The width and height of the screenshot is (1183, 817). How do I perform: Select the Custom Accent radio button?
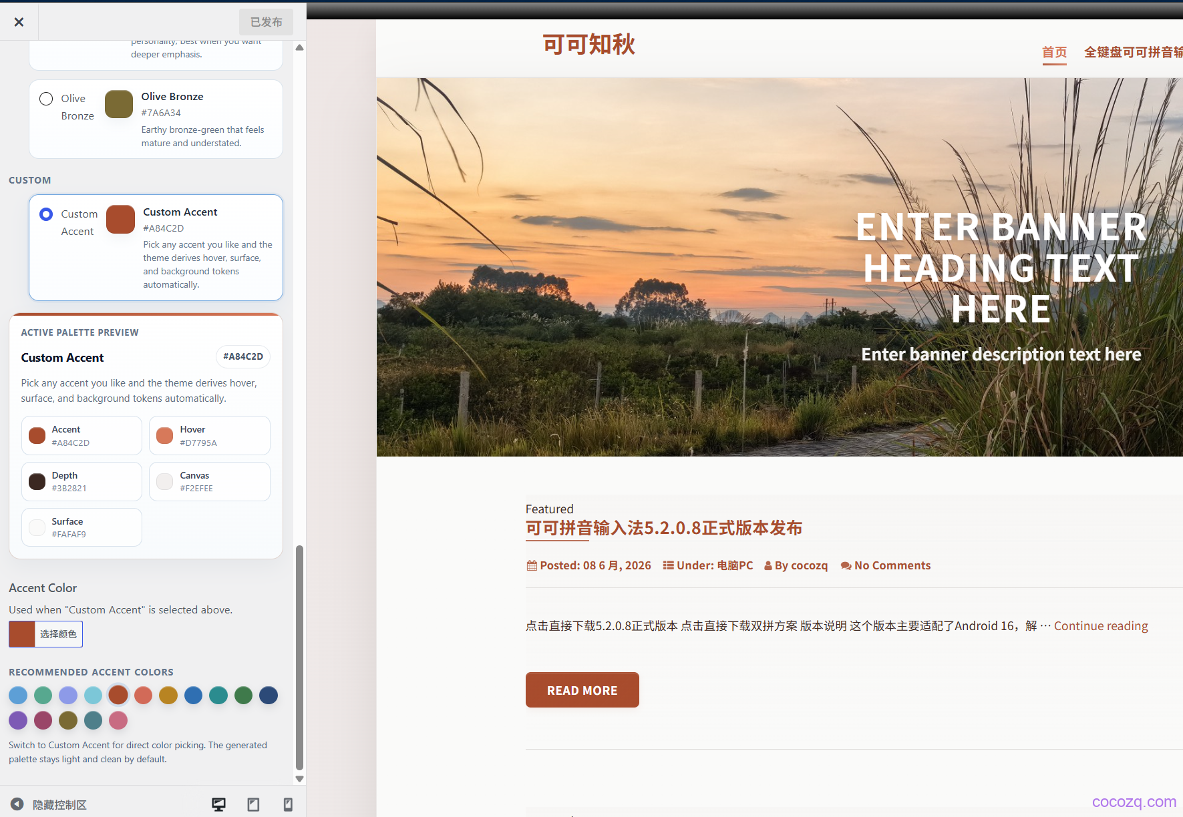[46, 214]
